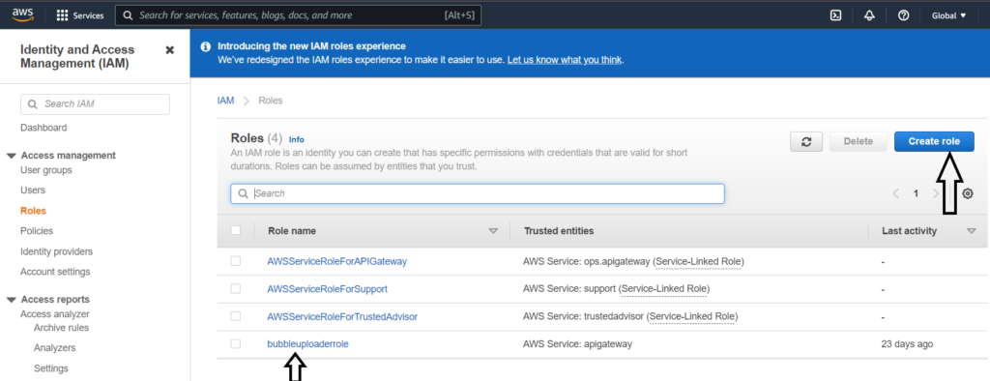This screenshot has width=990, height=381.
Task: Launch the CloudShell terminal icon
Action: 835,15
